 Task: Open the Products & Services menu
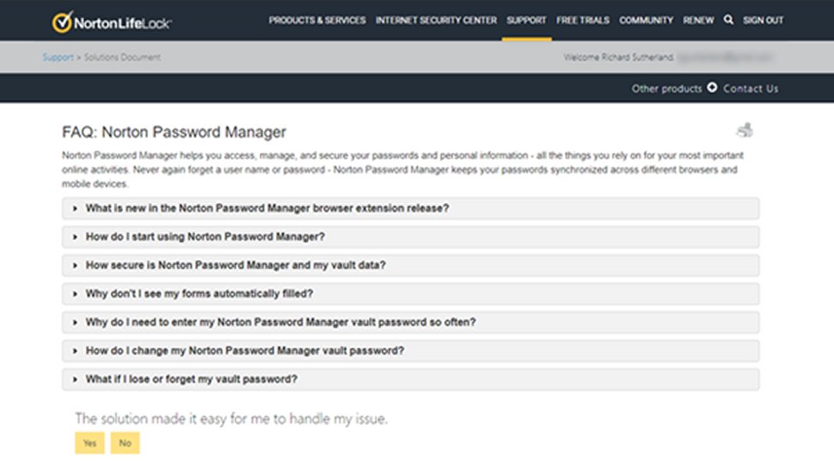(317, 21)
